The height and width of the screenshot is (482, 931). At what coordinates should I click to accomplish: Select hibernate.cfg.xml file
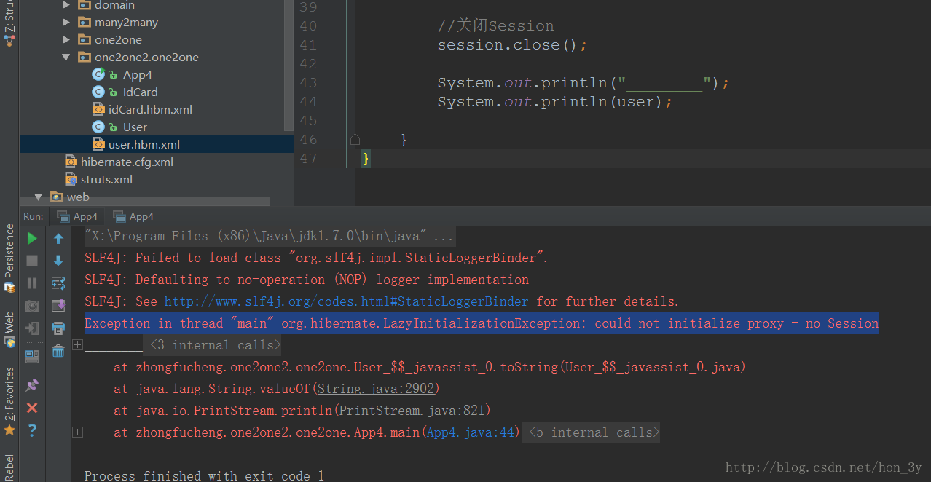click(x=127, y=162)
